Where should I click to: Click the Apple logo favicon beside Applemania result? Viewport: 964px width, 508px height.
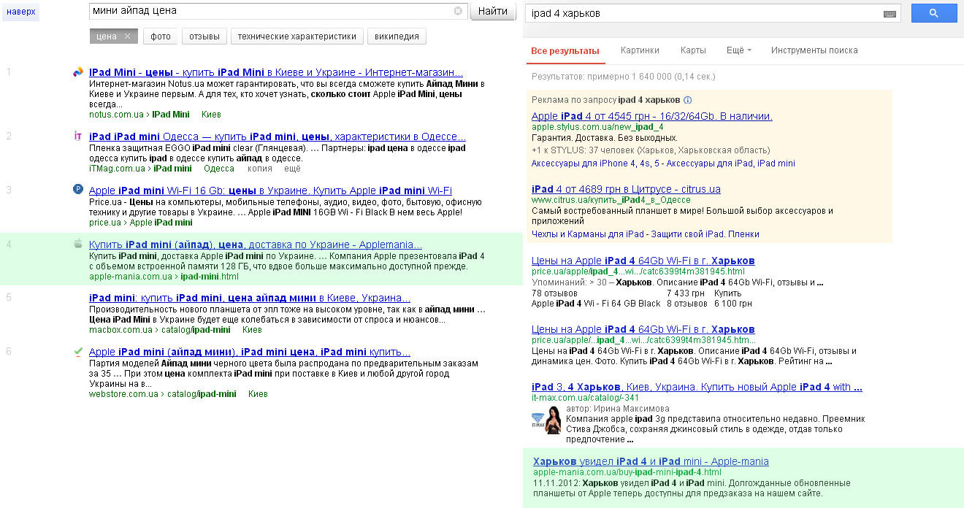pos(78,244)
